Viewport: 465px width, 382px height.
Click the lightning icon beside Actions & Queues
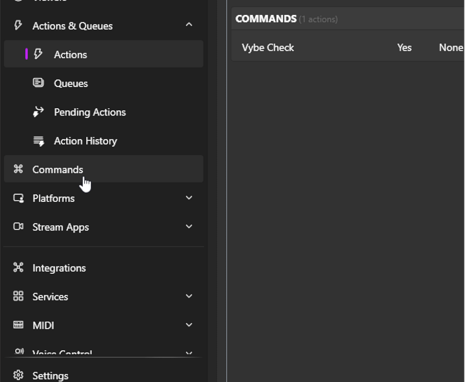18,25
